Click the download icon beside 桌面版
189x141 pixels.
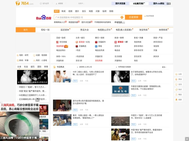click(x=56, y=4)
